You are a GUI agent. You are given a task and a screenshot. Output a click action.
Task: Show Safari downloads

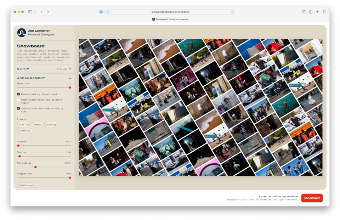(304, 12)
